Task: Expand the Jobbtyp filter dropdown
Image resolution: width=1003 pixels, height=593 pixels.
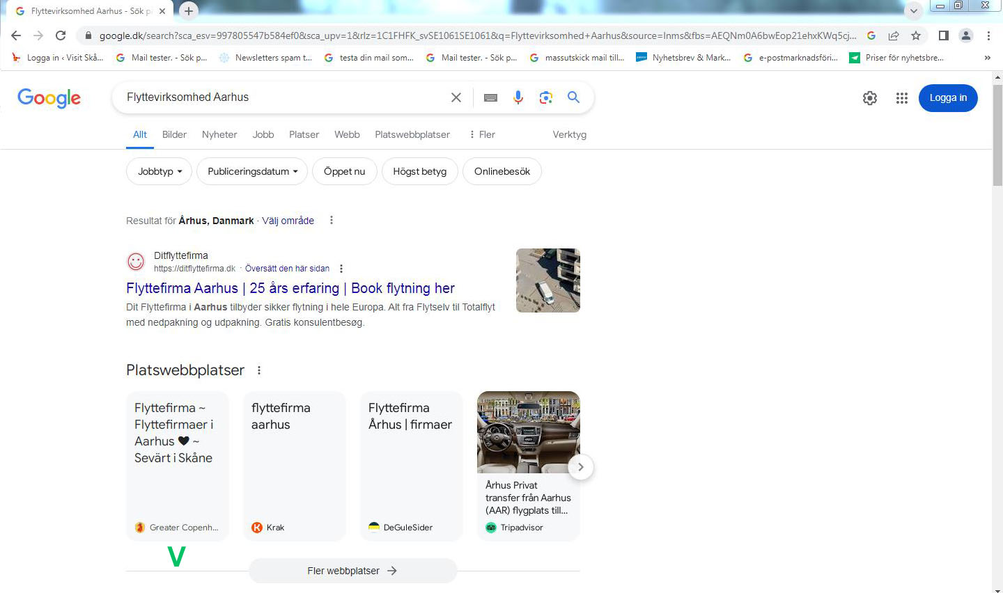Action: coord(159,171)
